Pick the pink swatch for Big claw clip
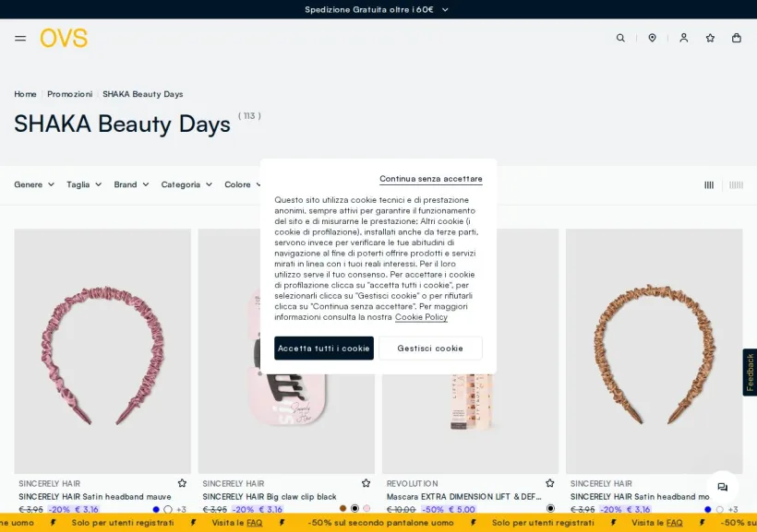Screen dimensions: 757x532 coord(366,508)
